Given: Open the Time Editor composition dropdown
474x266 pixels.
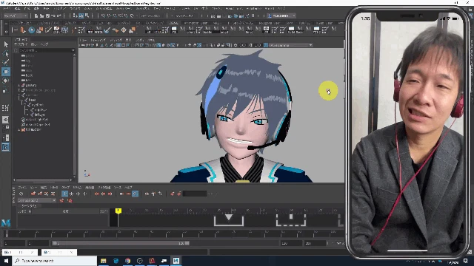Looking at the screenshot, I should point(36,200).
